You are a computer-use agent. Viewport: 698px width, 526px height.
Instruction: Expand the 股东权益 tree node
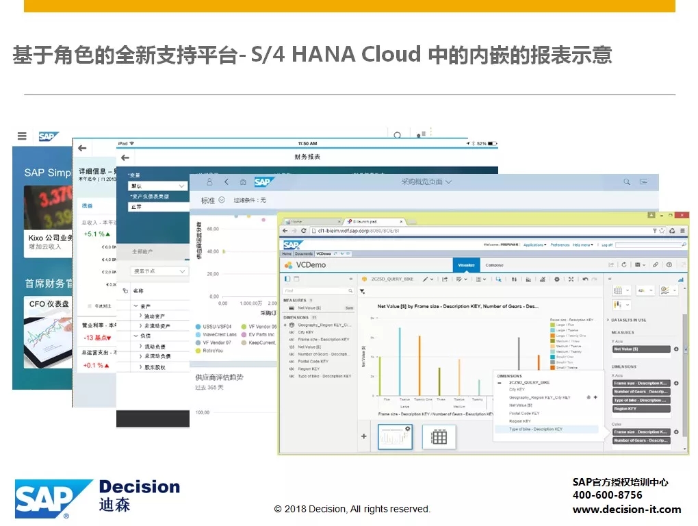tap(141, 367)
